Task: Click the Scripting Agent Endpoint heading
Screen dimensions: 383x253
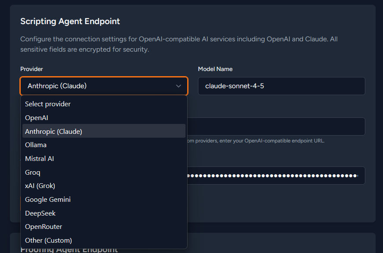Action: pos(70,21)
